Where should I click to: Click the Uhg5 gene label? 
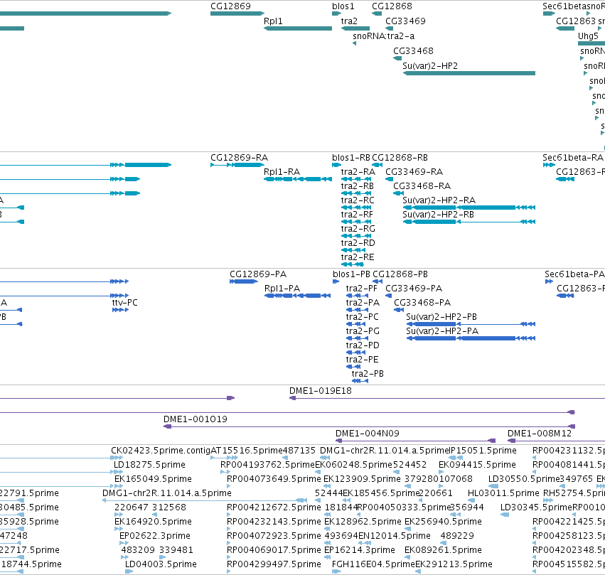pos(588,36)
